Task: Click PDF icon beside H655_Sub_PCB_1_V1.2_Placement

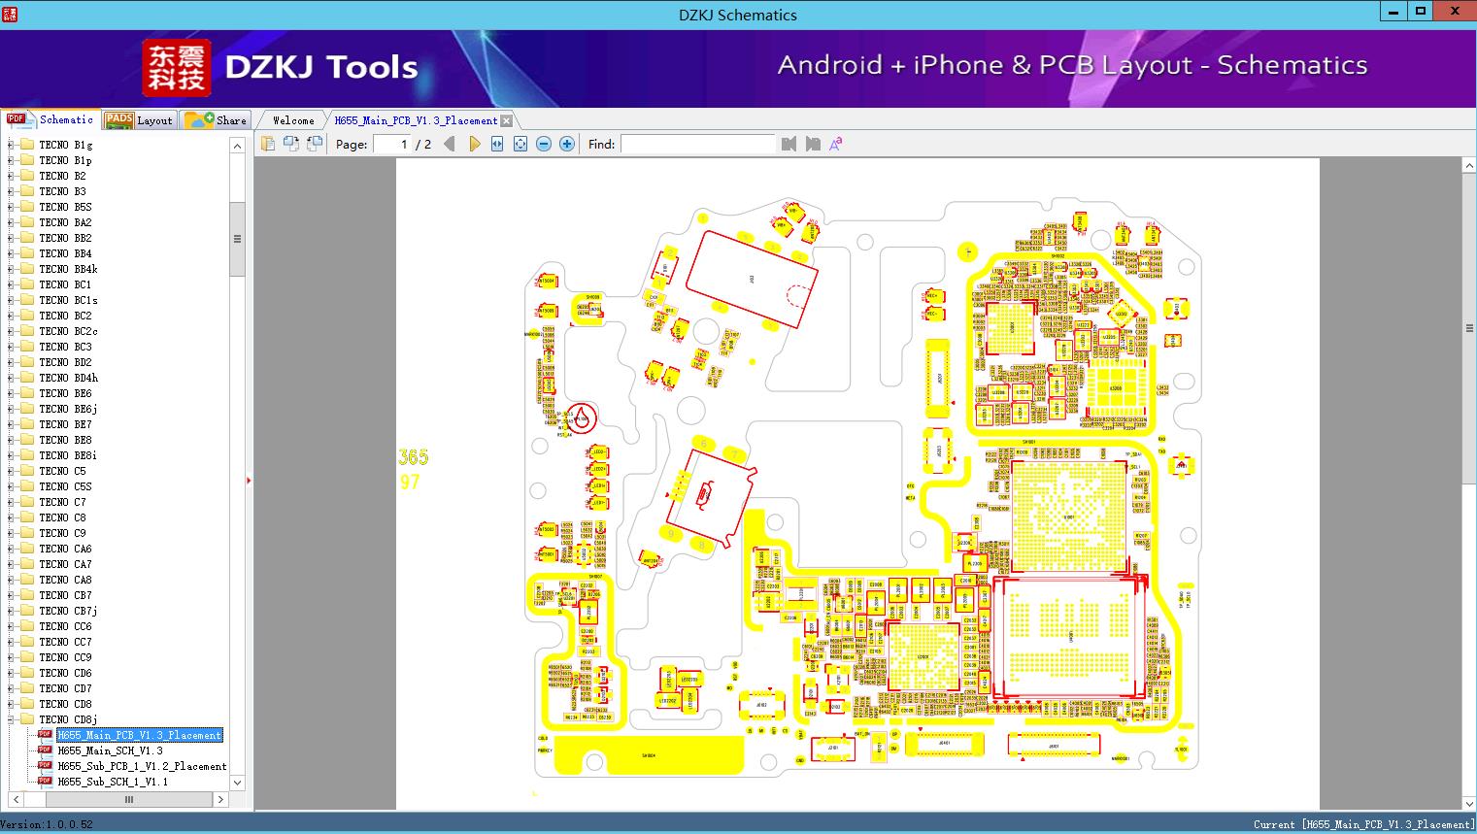Action: (45, 765)
